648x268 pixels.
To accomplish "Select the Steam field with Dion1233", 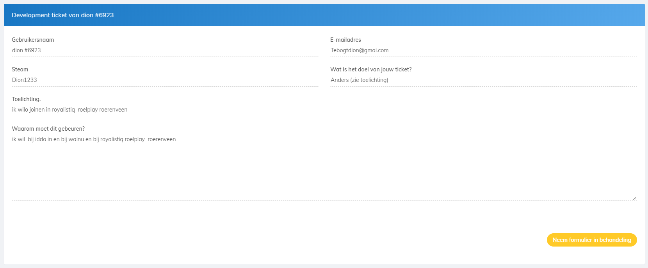I will (165, 80).
